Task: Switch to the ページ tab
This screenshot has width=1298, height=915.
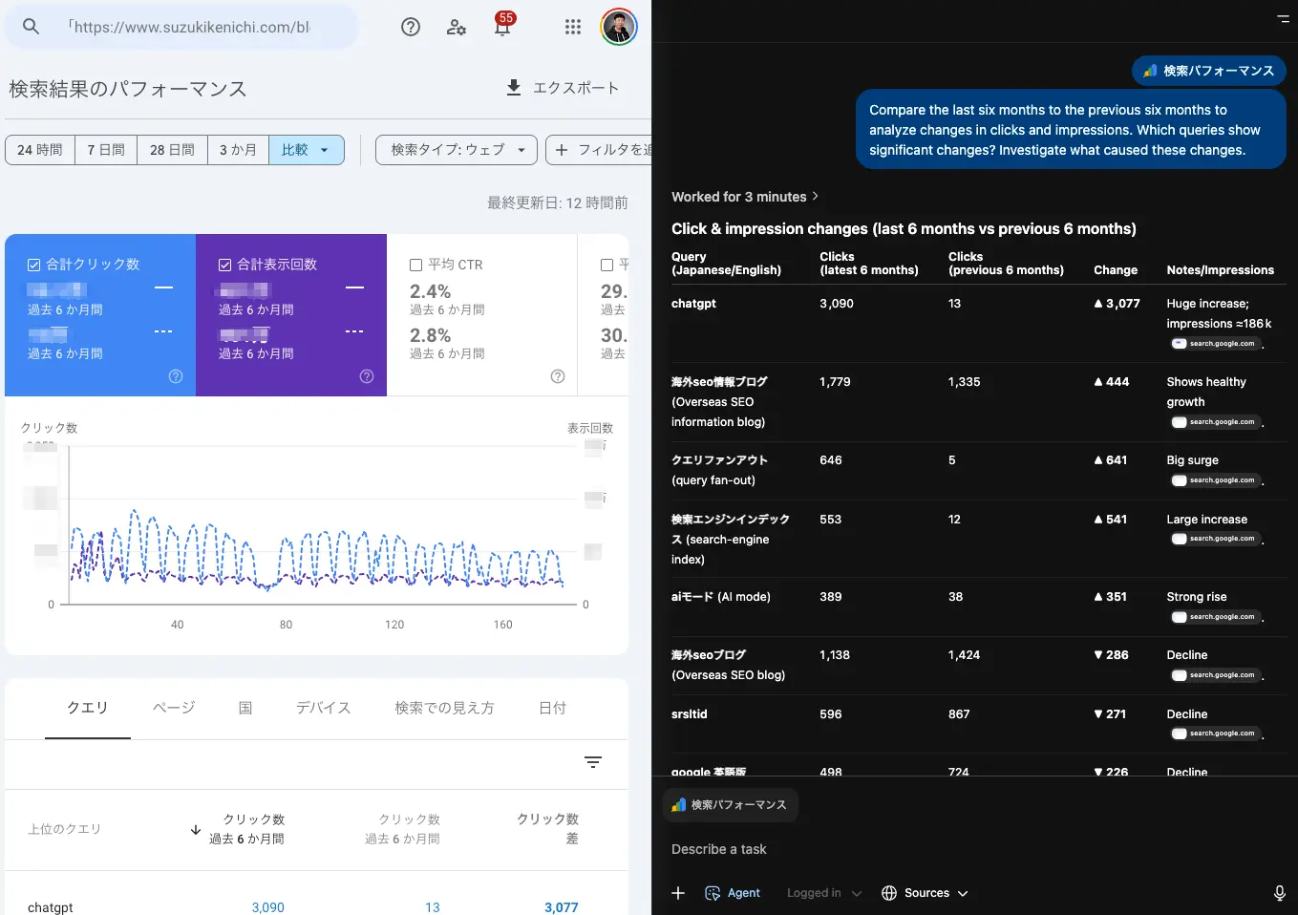Action: pyautogui.click(x=174, y=708)
